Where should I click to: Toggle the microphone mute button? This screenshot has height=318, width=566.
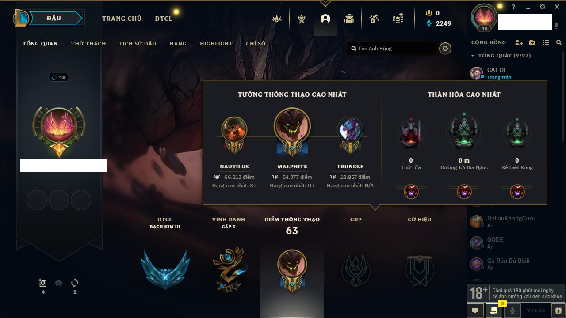pos(512,310)
